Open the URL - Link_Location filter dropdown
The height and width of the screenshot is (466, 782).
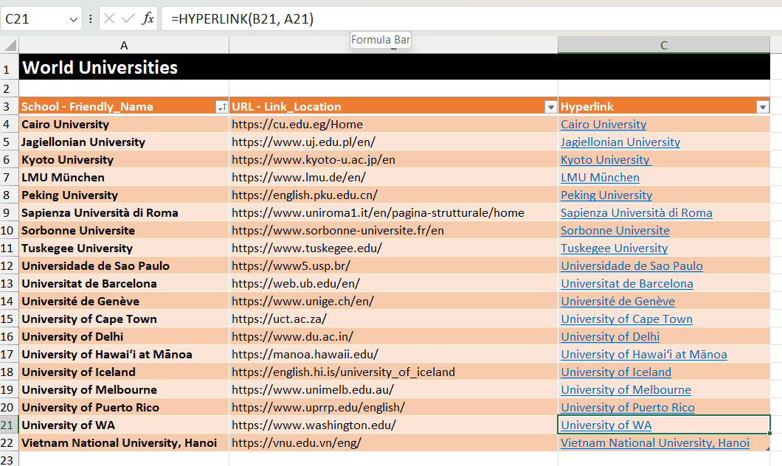click(550, 107)
